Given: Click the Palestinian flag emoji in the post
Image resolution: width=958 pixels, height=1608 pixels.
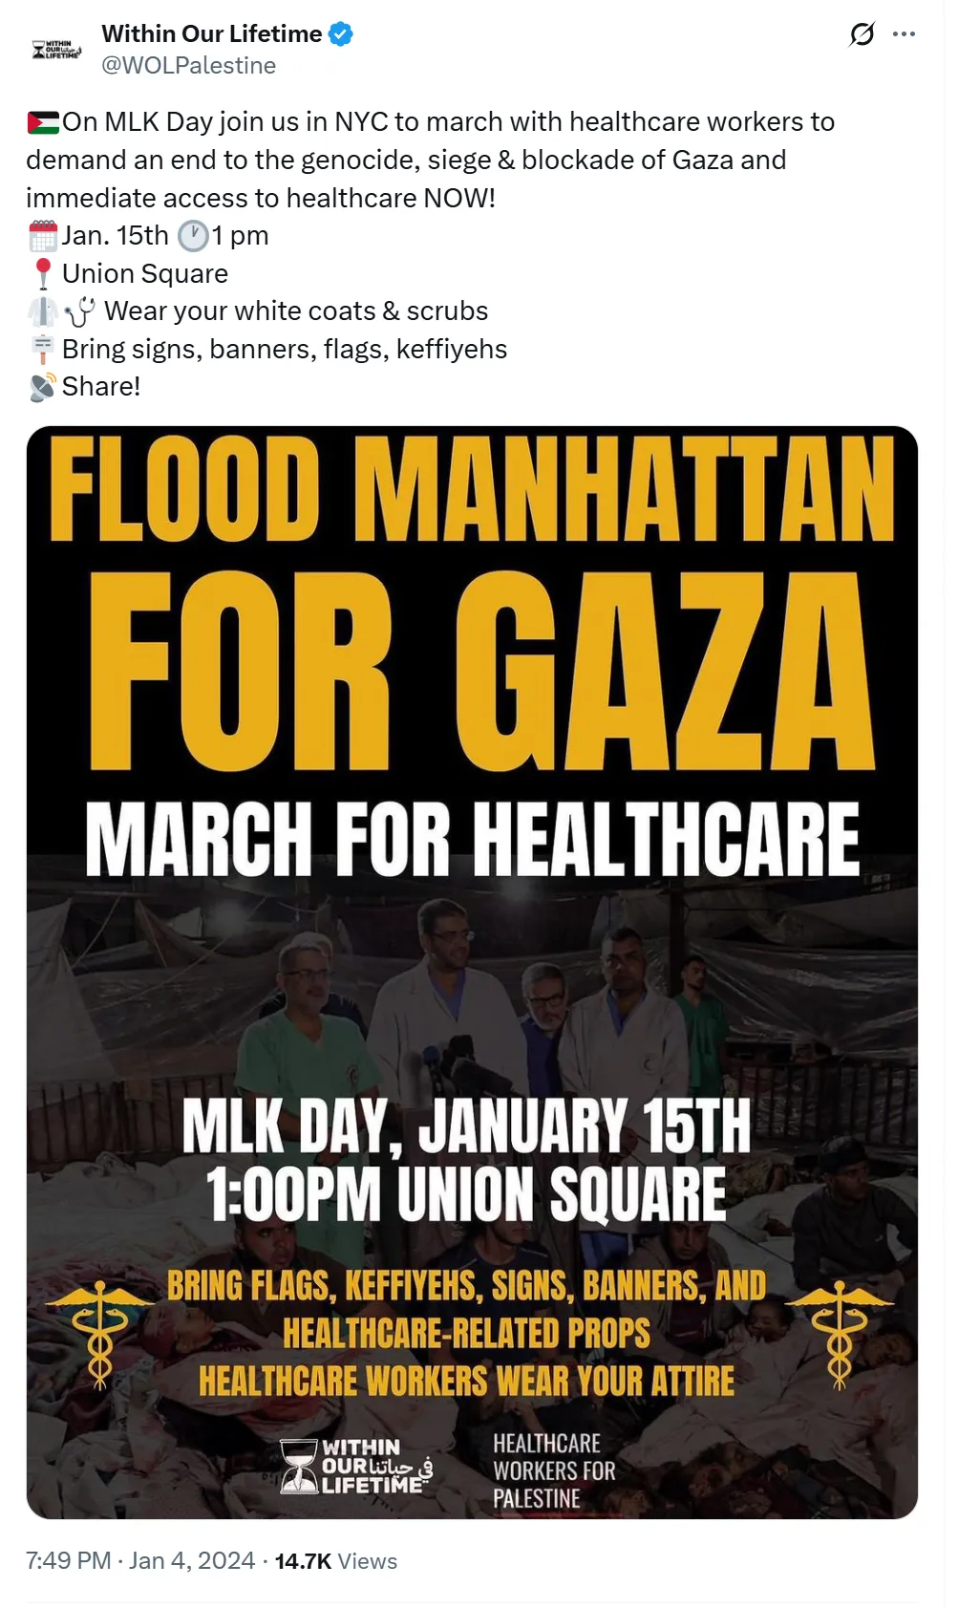Looking at the screenshot, I should pyautogui.click(x=45, y=121).
